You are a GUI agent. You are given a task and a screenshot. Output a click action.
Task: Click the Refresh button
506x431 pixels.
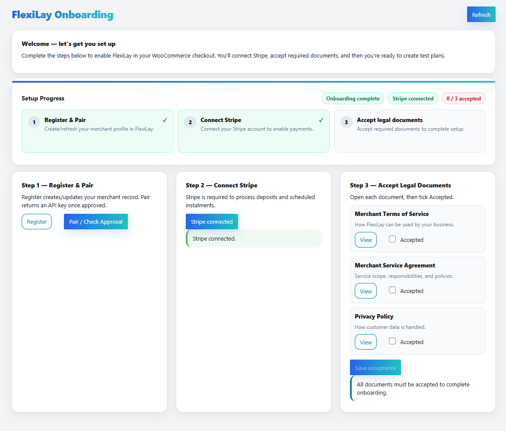[x=481, y=15]
